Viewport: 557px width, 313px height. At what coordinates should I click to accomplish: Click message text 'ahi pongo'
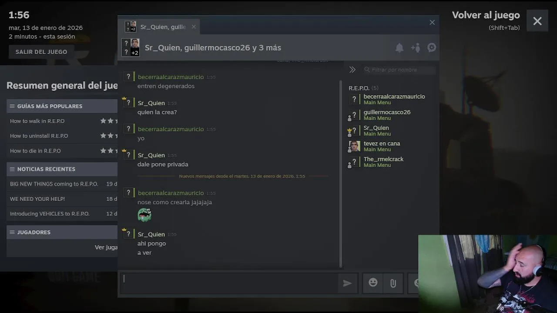click(151, 243)
